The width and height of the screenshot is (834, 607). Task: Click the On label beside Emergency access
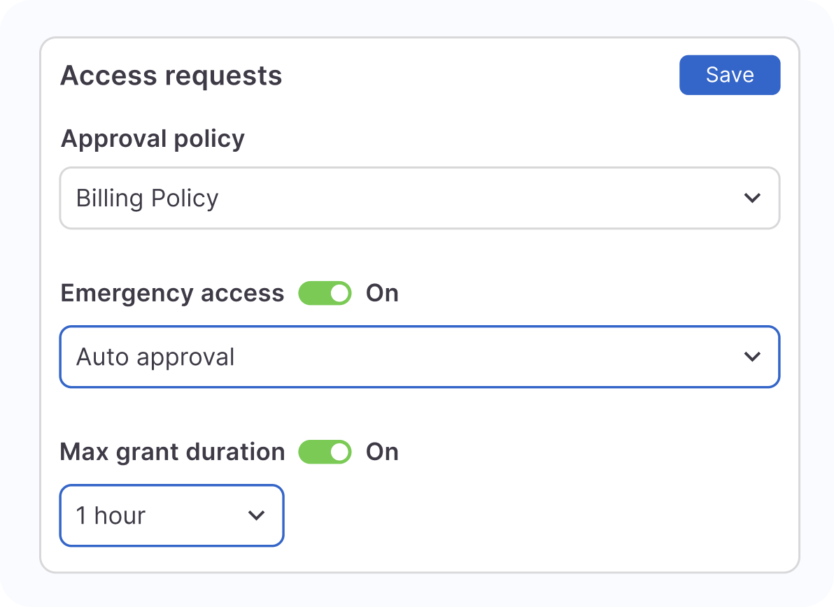tap(382, 293)
